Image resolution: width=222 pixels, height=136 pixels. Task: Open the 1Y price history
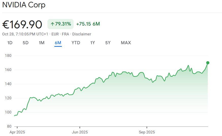pos(93,43)
